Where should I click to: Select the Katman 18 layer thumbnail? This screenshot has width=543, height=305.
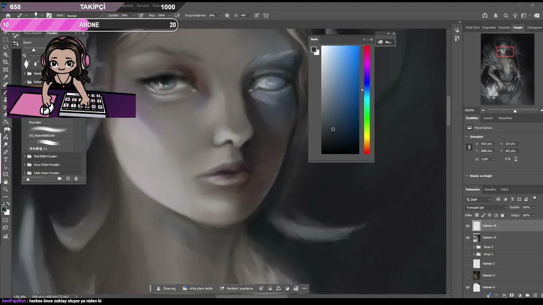point(476,226)
